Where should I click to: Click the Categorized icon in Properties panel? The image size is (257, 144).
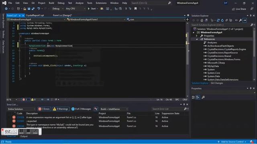[x=194, y=98]
